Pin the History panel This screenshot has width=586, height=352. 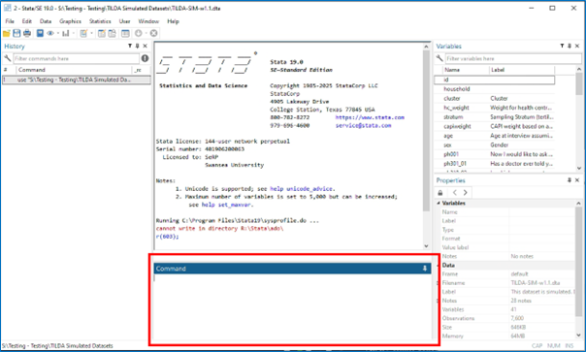pyautogui.click(x=137, y=46)
